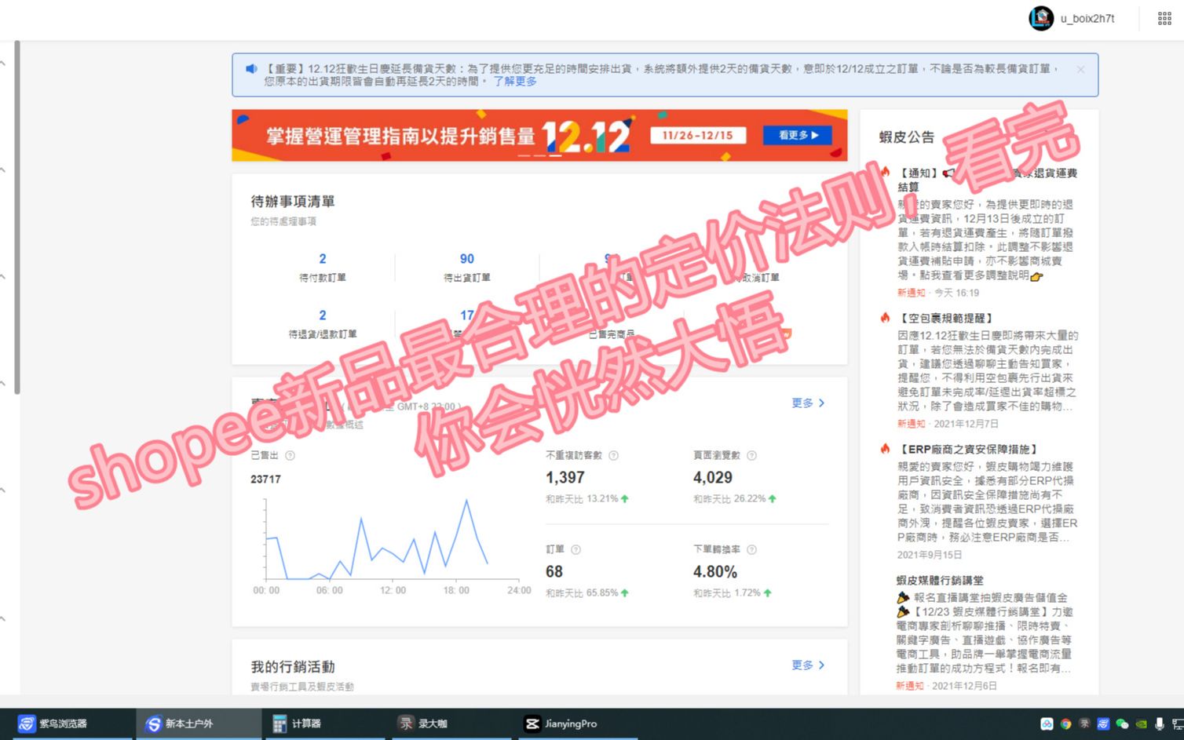Open the blue shield tray icon
The width and height of the screenshot is (1184, 740).
(1103, 724)
